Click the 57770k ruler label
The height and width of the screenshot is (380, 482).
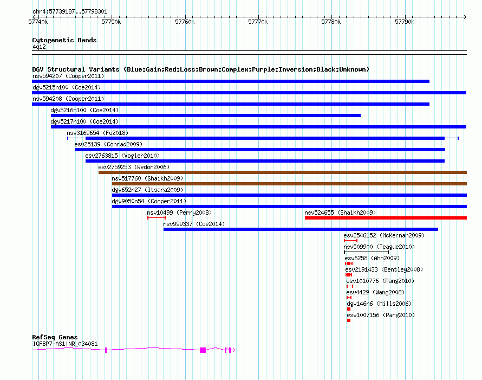pyautogui.click(x=258, y=22)
